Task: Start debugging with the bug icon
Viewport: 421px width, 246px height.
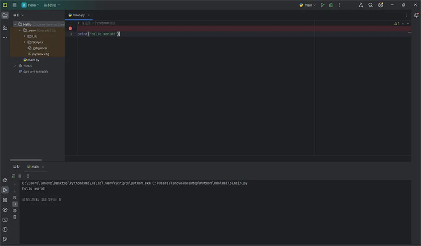Action: click(x=331, y=5)
